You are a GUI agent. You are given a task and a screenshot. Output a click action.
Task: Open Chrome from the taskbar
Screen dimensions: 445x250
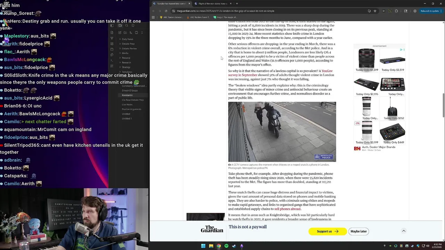pyautogui.click(x=219, y=246)
